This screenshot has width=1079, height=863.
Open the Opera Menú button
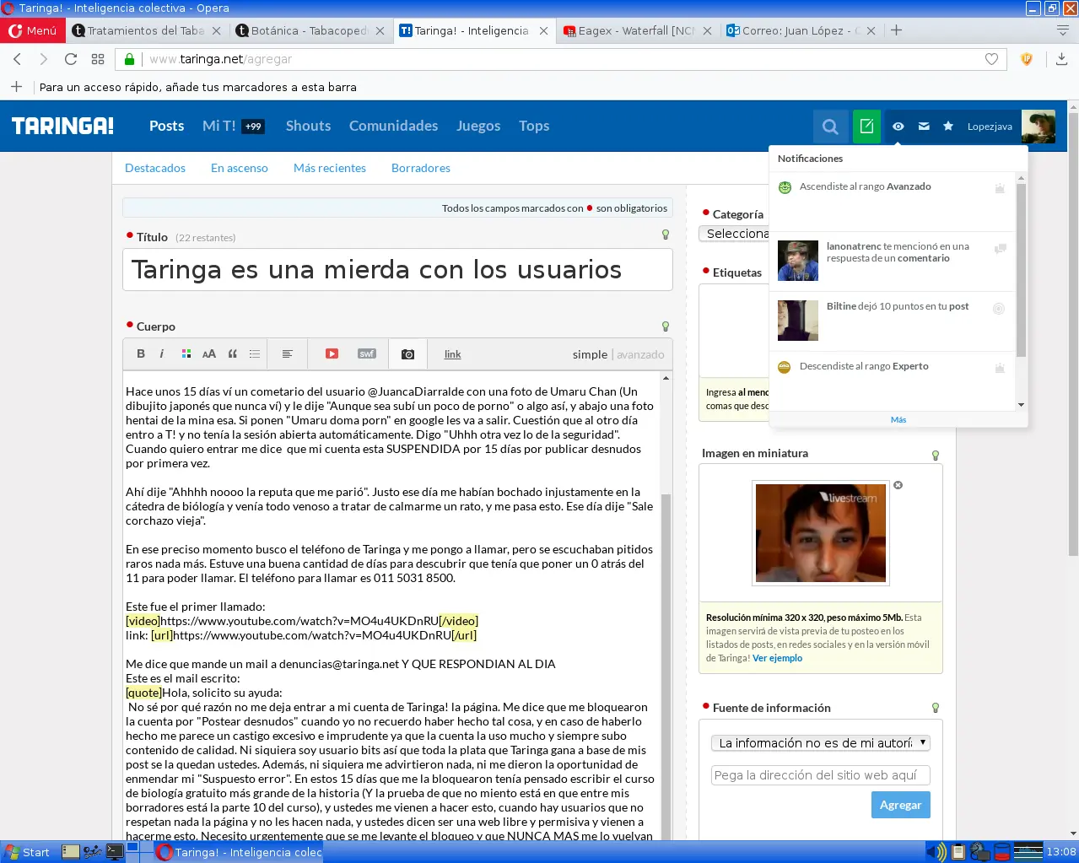coord(33,30)
